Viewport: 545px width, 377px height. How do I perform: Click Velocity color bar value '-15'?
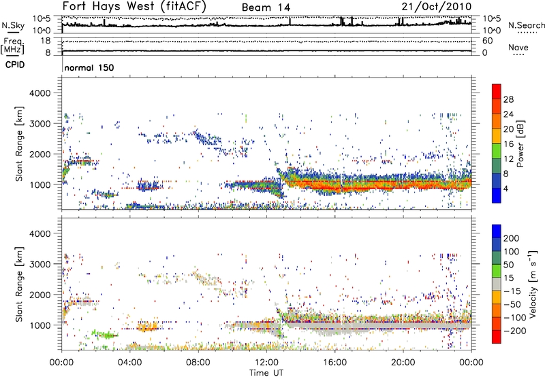(512, 291)
